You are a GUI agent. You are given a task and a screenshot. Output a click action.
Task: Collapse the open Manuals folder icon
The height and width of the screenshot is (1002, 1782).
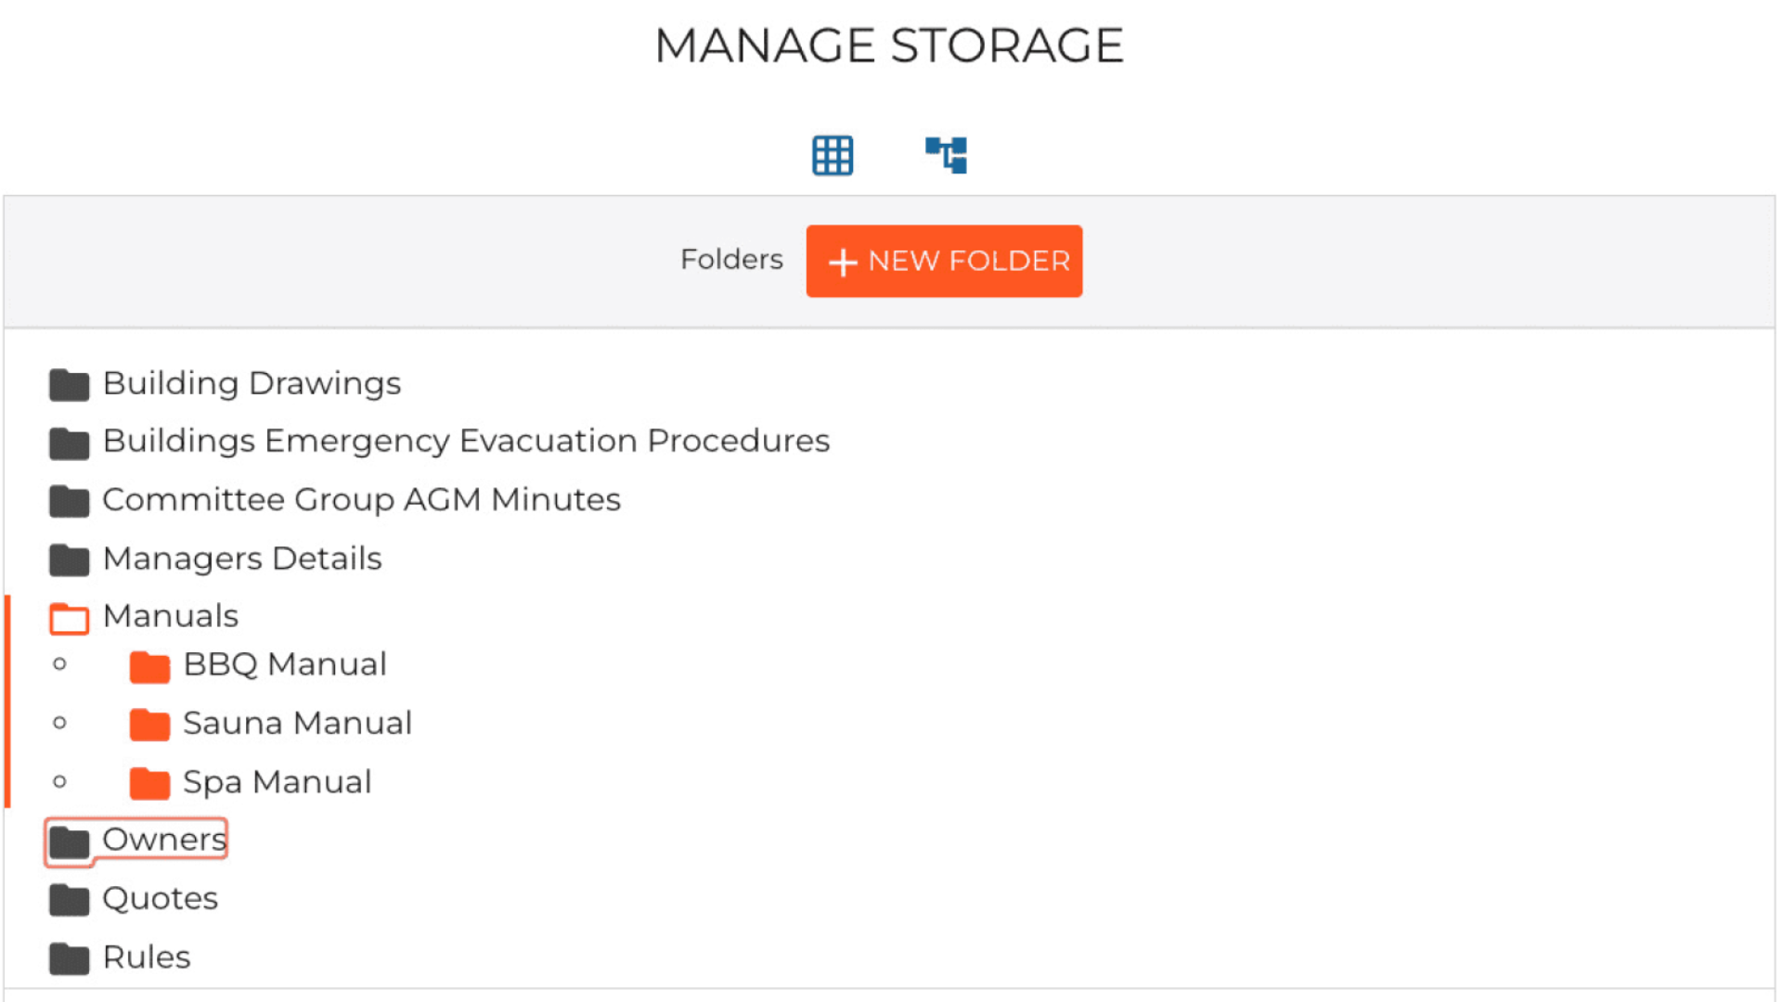tap(69, 618)
